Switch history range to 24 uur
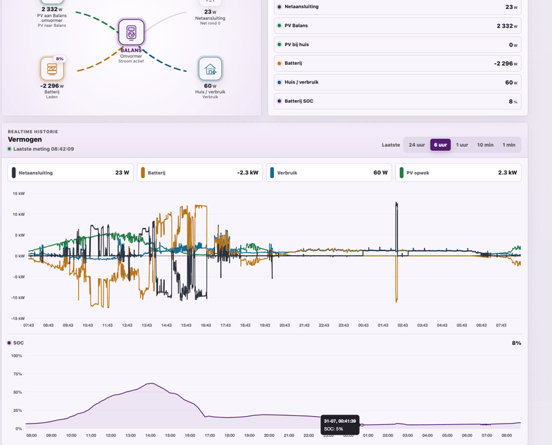The height and width of the screenshot is (445, 552). click(417, 145)
